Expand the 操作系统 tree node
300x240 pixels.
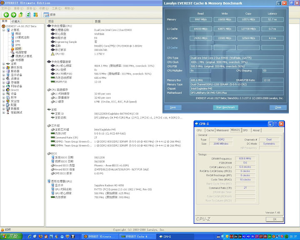(3, 67)
